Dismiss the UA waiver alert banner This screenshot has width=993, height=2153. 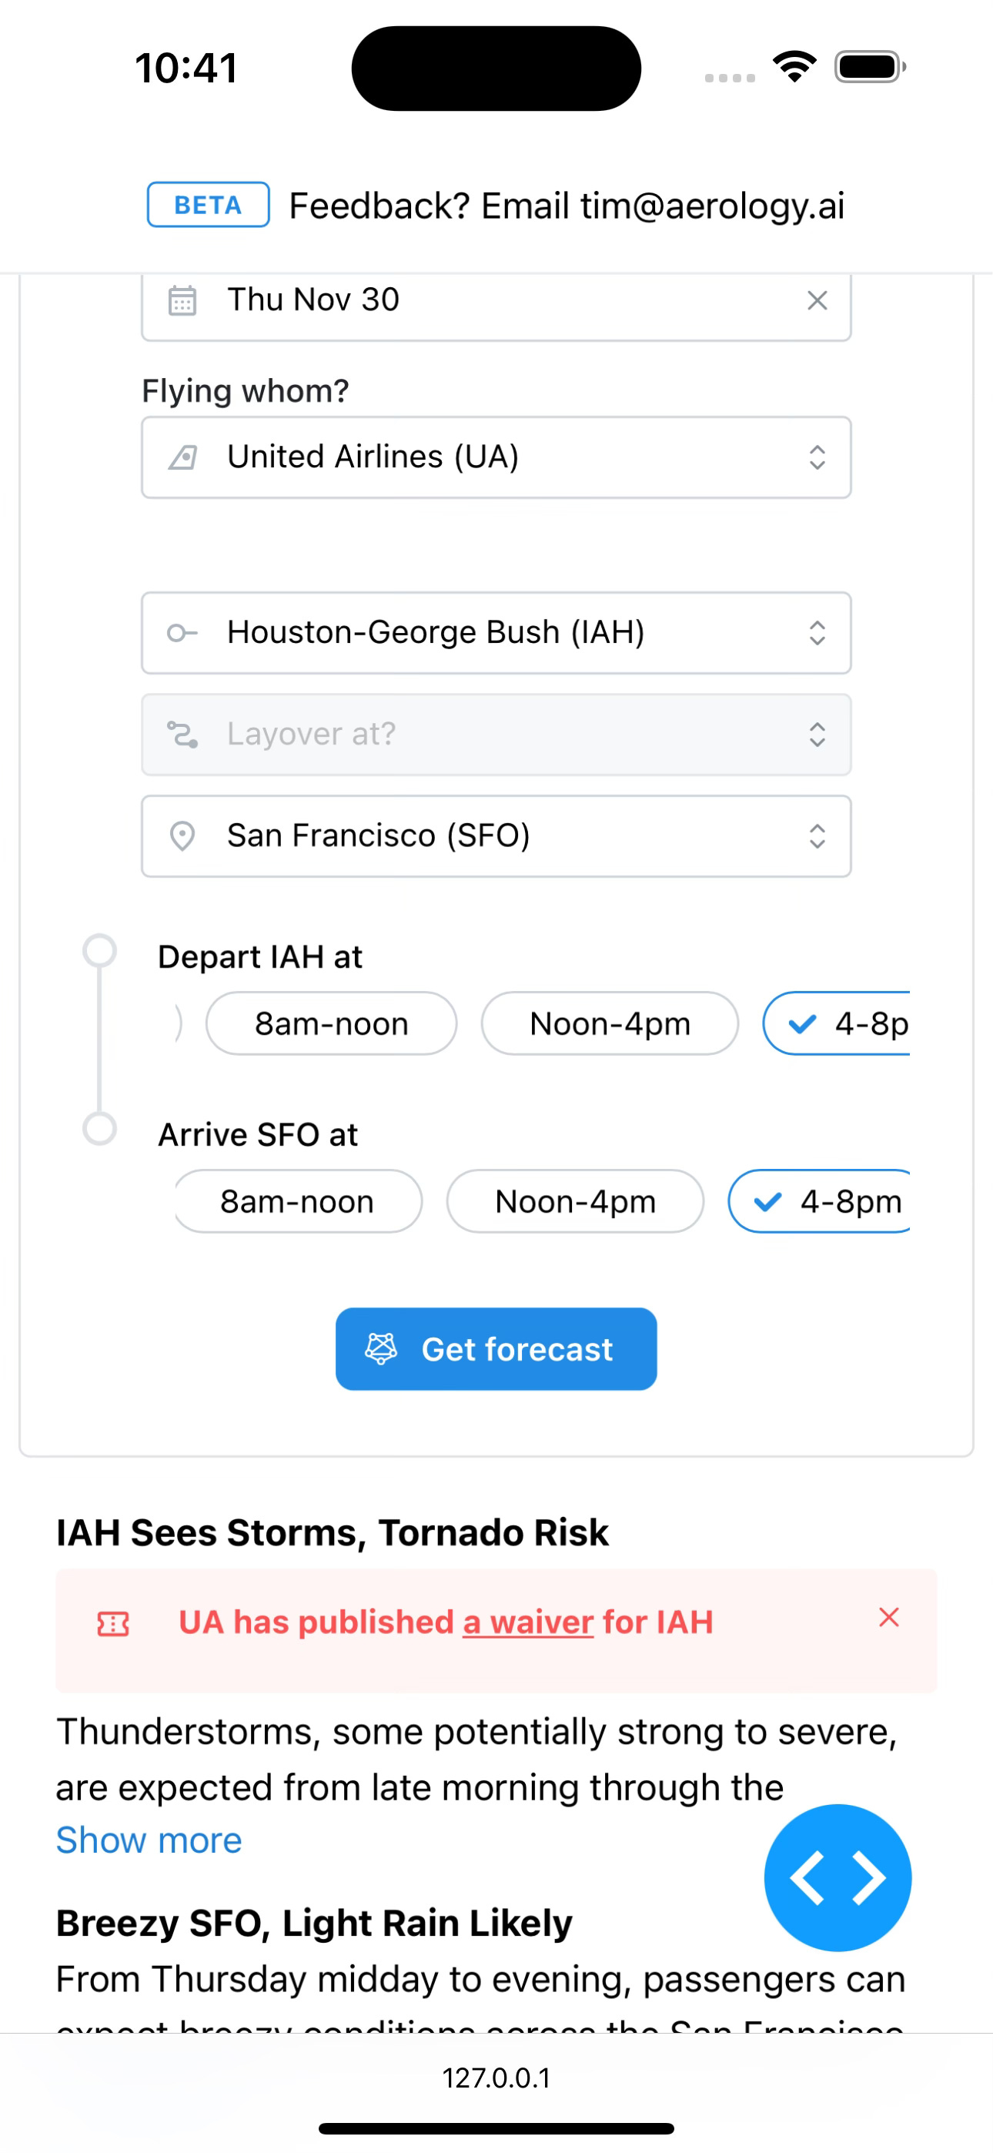[888, 1617]
